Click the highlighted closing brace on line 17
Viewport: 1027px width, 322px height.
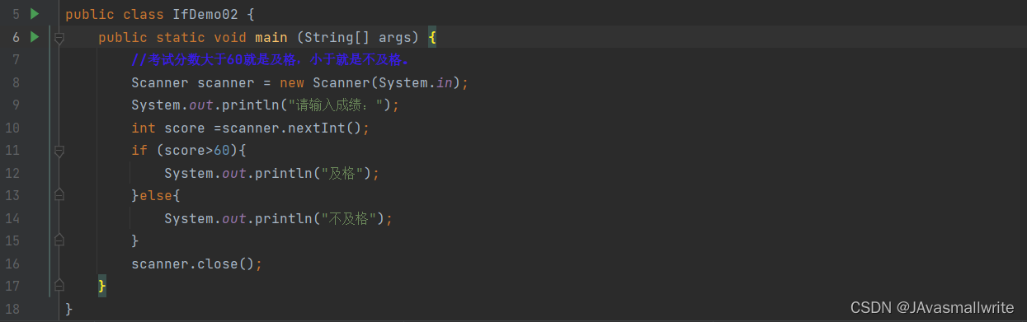102,286
